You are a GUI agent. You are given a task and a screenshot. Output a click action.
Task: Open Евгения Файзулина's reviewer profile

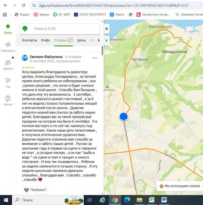[x=46, y=57]
